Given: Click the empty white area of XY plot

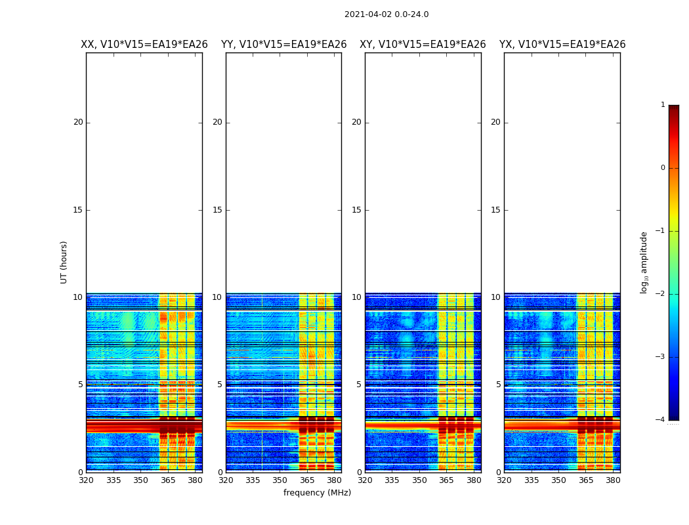Looking at the screenshot, I should point(423,173).
